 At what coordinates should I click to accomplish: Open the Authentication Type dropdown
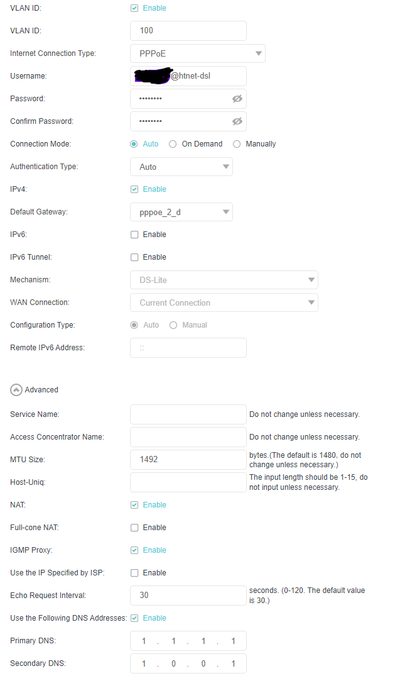pyautogui.click(x=181, y=167)
